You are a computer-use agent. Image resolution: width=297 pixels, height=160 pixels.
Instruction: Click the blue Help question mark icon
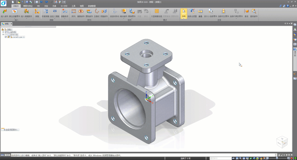tap(288, 6)
